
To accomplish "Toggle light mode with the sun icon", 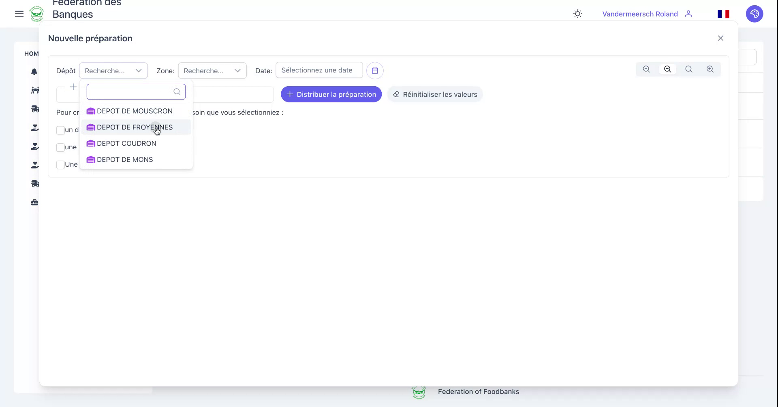I will [577, 13].
